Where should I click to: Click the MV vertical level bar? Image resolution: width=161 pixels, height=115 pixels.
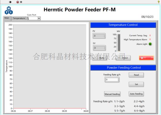(119, 43)
